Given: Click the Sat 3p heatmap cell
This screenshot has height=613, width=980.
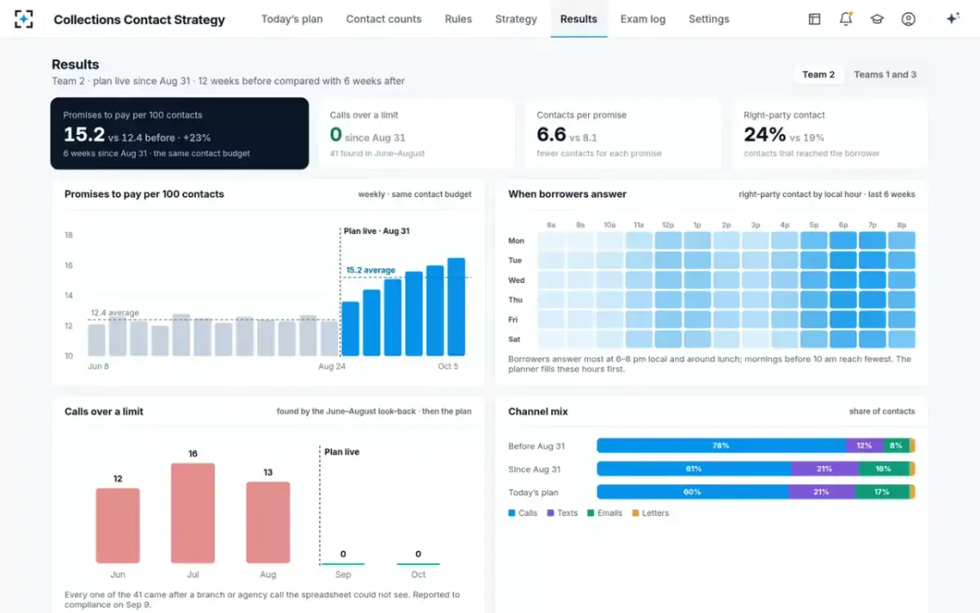Looking at the screenshot, I should pos(755,339).
